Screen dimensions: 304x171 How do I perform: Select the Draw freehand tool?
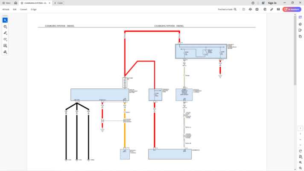click(x=5, y=39)
